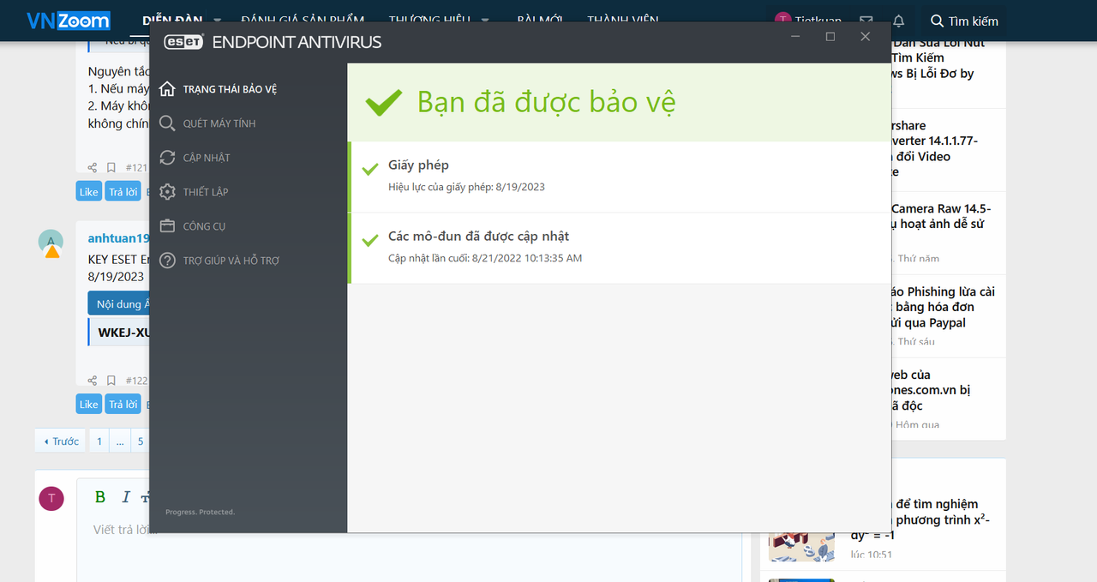Click share icon on post #122

tap(93, 380)
